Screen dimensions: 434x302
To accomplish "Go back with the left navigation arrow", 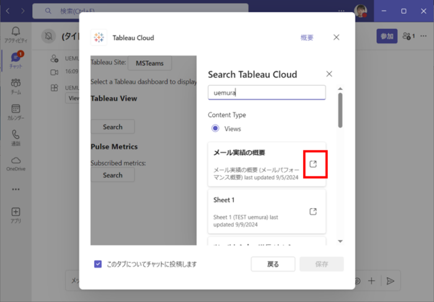I will click(8, 11).
